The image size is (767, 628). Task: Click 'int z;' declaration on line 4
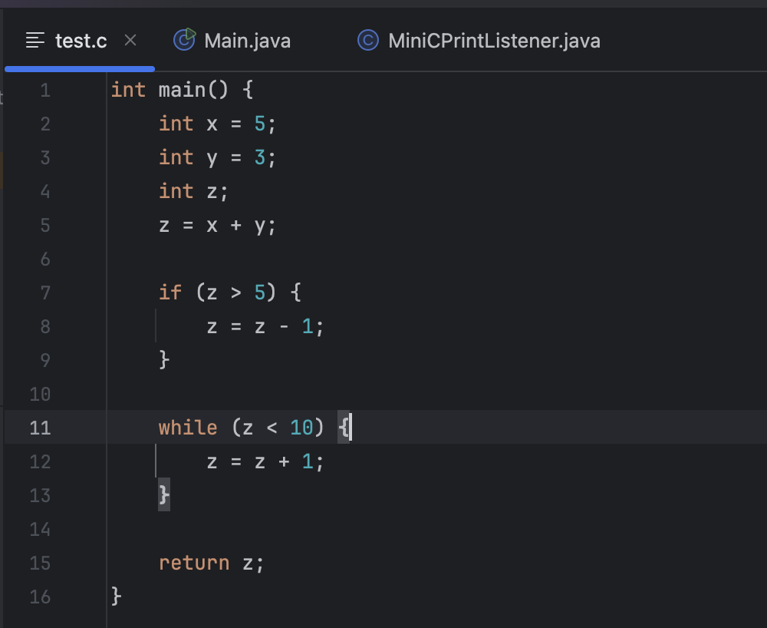[x=193, y=191]
